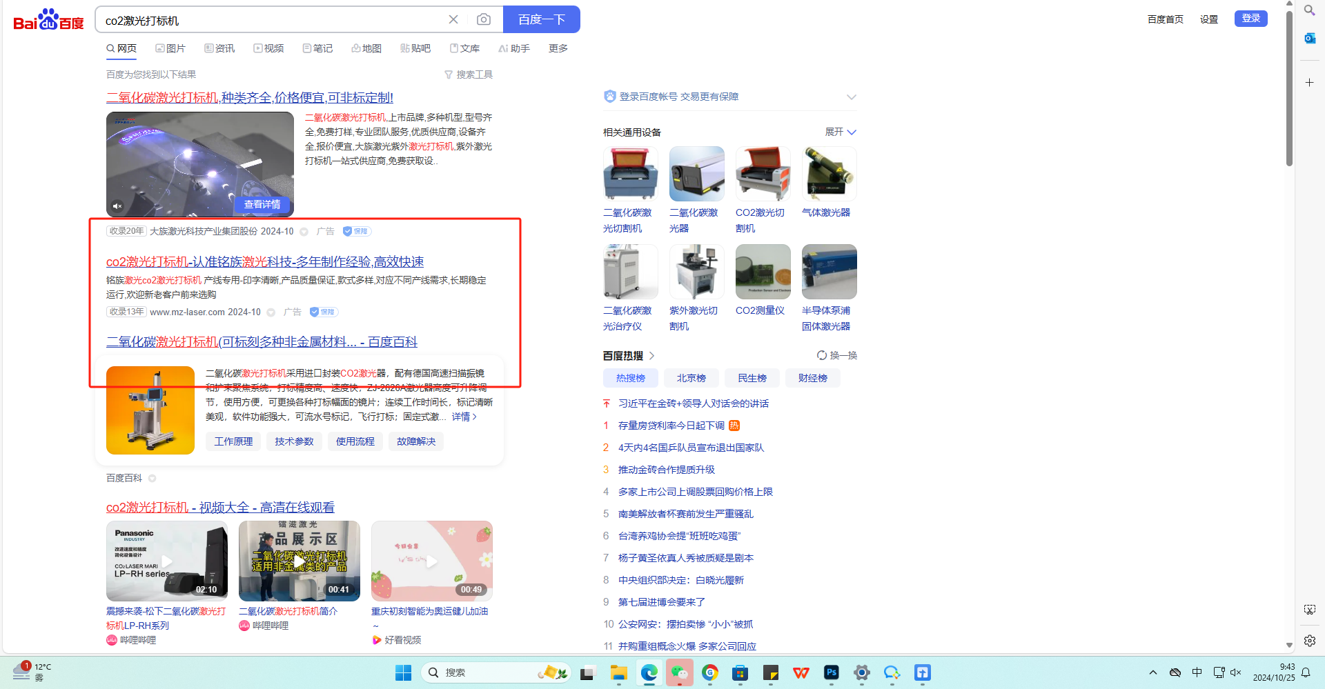Open Windows Start menu
The width and height of the screenshot is (1325, 689).
click(x=404, y=672)
